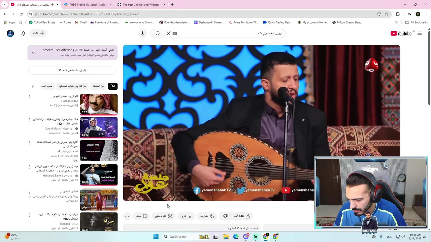Click إظهار إعادة تشغيل المحادثة button
This screenshot has width=431, height=242.
(x=72, y=70)
